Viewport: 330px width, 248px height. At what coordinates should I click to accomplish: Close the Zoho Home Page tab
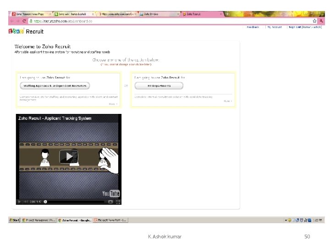click(50, 14)
